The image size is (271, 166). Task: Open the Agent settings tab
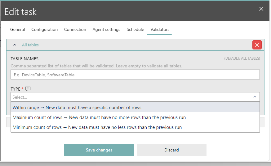106,30
